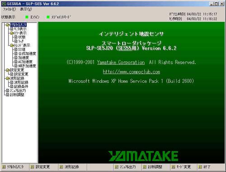Click the 傾き加速度 page icon in the tree
Screen dimensions: 226x172
[x=16, y=66]
